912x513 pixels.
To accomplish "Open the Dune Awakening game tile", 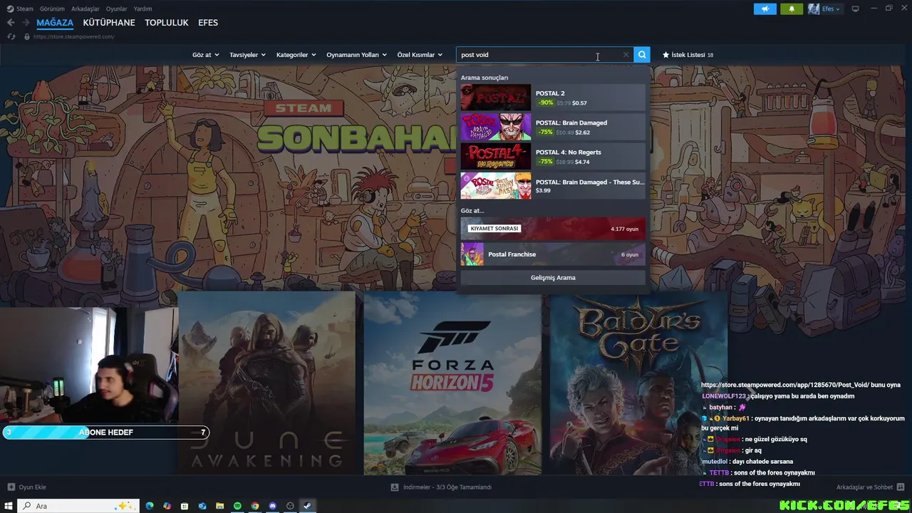I will (x=266, y=383).
